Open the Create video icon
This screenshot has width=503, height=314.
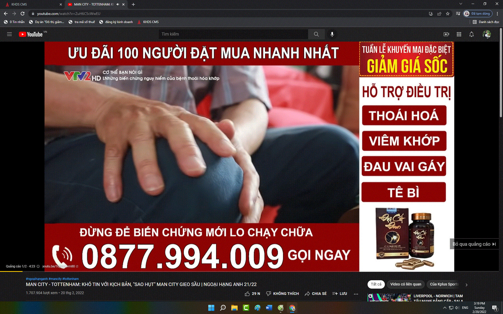pos(446,34)
